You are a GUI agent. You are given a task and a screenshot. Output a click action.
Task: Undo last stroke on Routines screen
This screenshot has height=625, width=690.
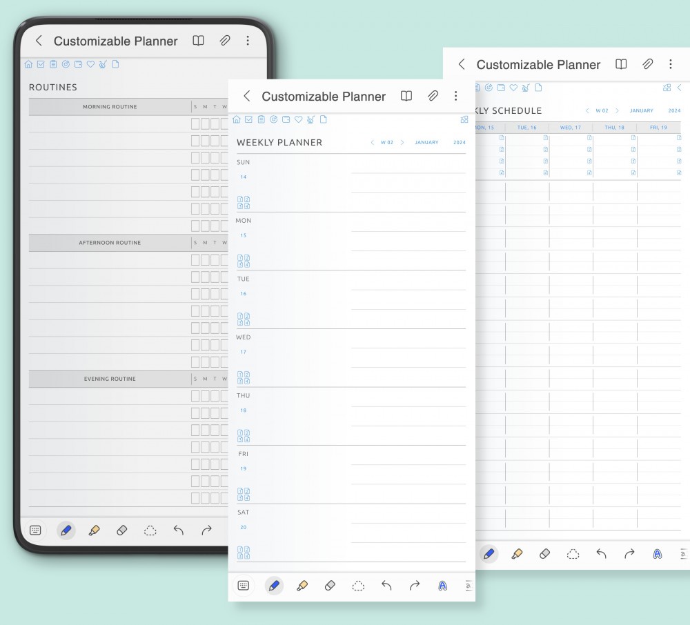pyautogui.click(x=178, y=530)
